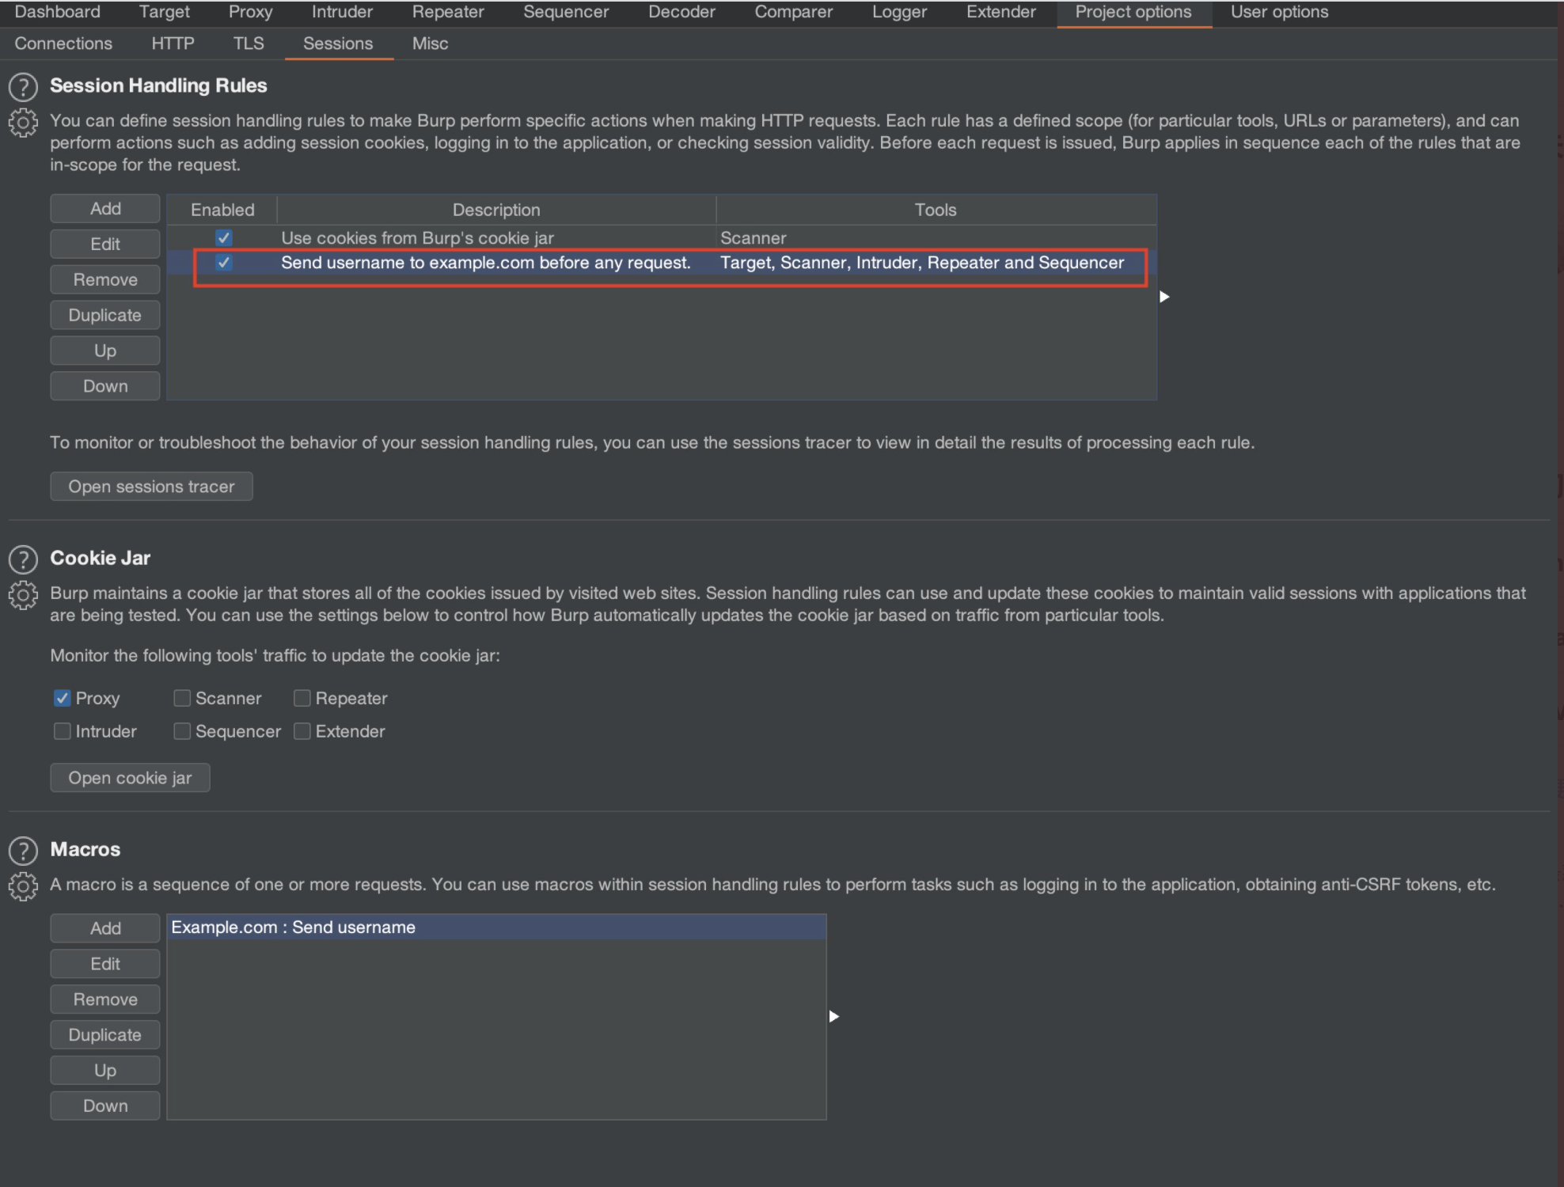
Task: Expand arrow beside the macros list
Action: (833, 1016)
